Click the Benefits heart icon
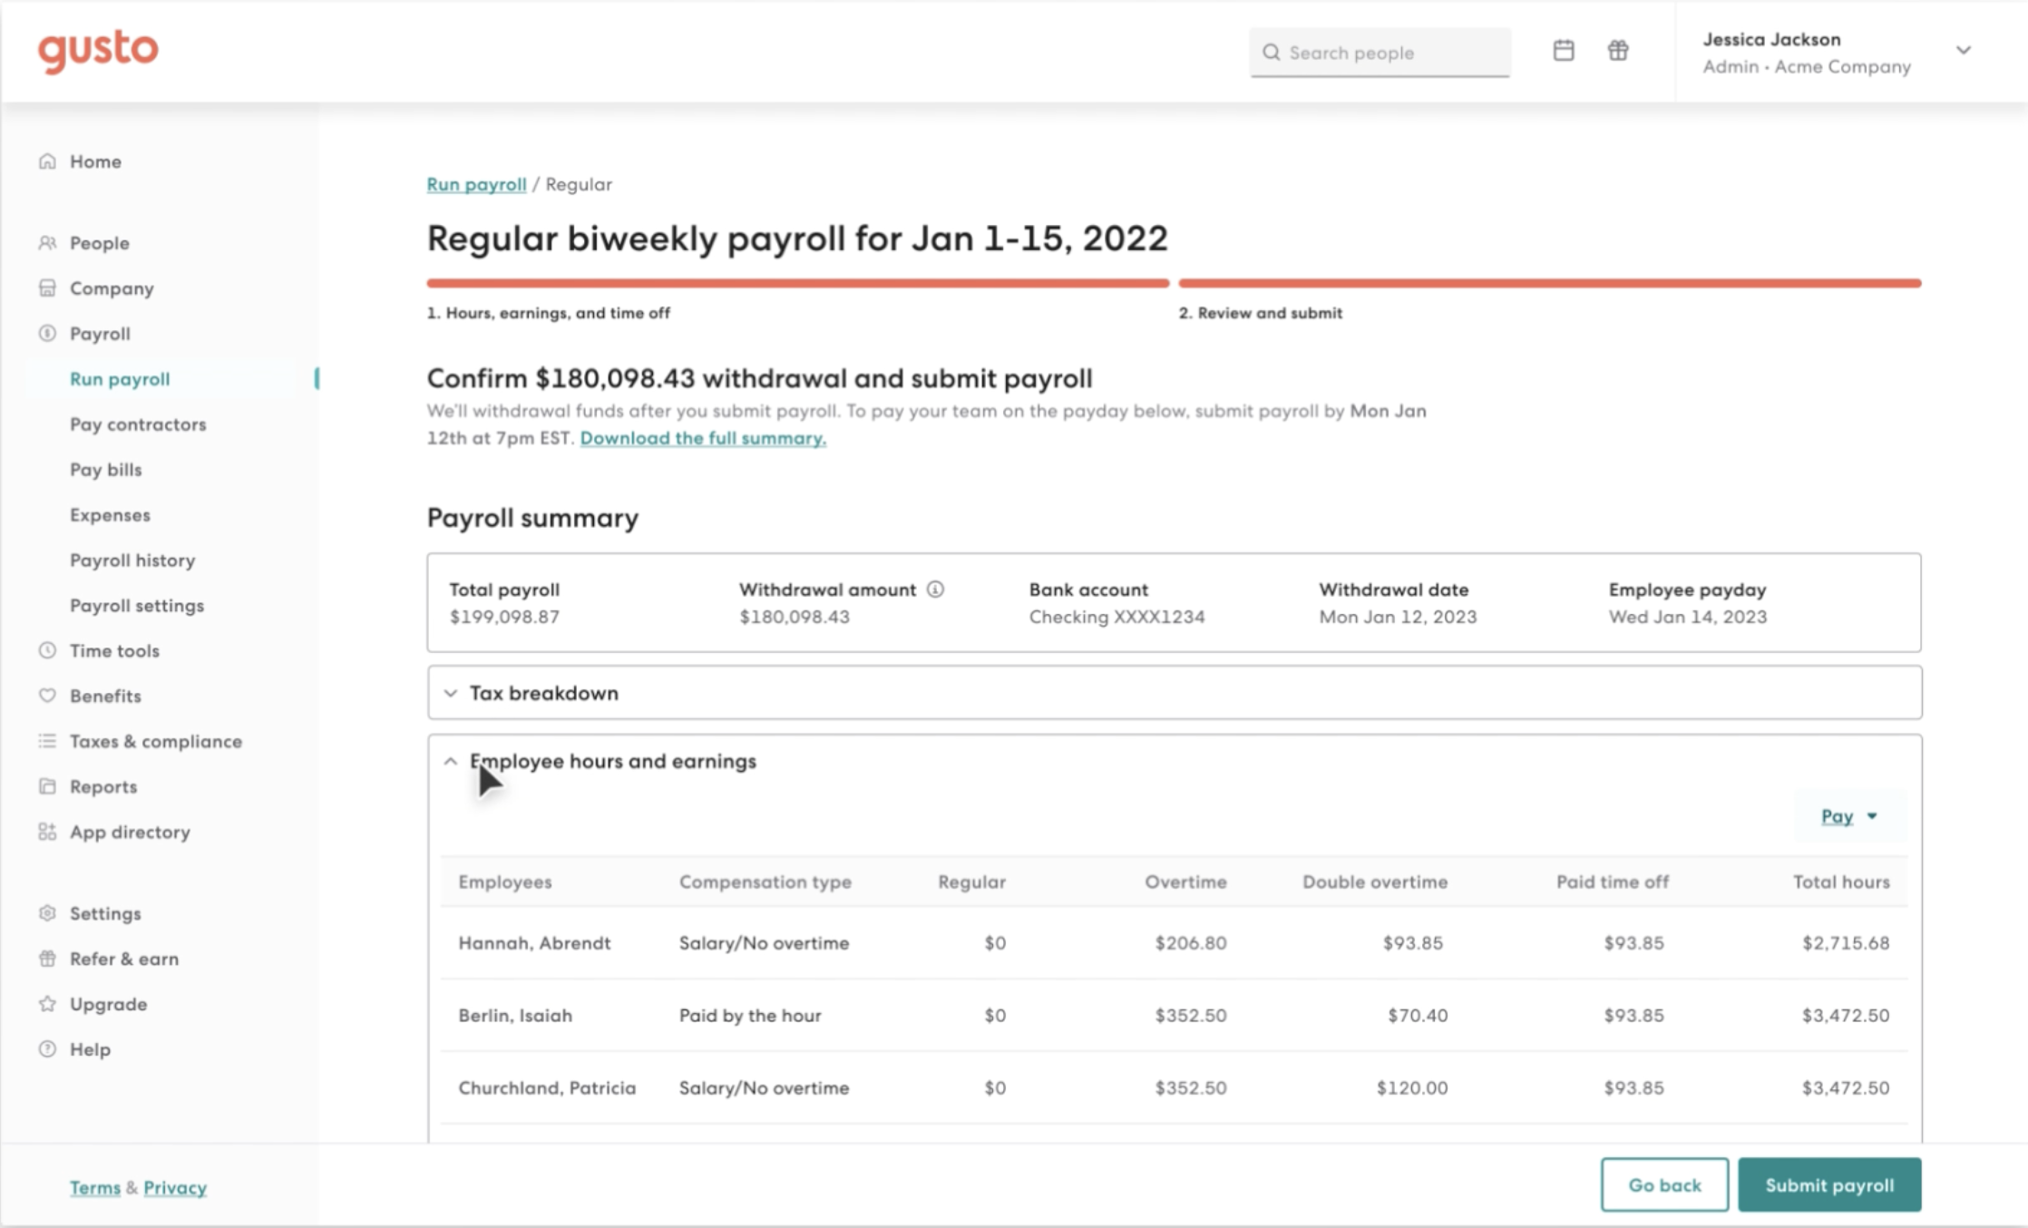This screenshot has width=2028, height=1228. (47, 696)
